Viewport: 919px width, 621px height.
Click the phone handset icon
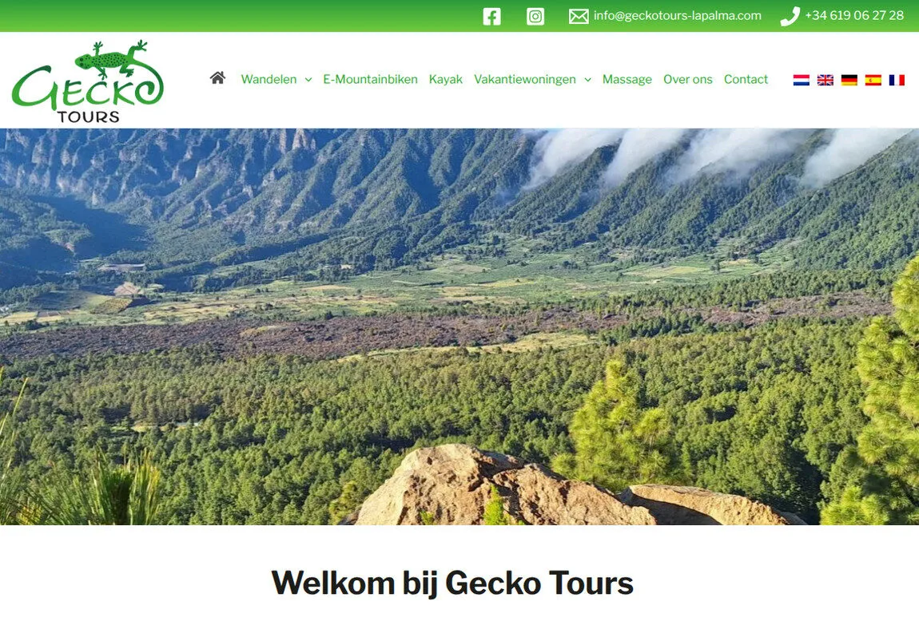[790, 17]
